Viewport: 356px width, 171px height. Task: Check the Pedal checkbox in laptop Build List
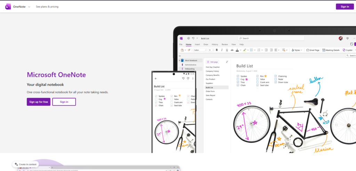tap(276, 79)
